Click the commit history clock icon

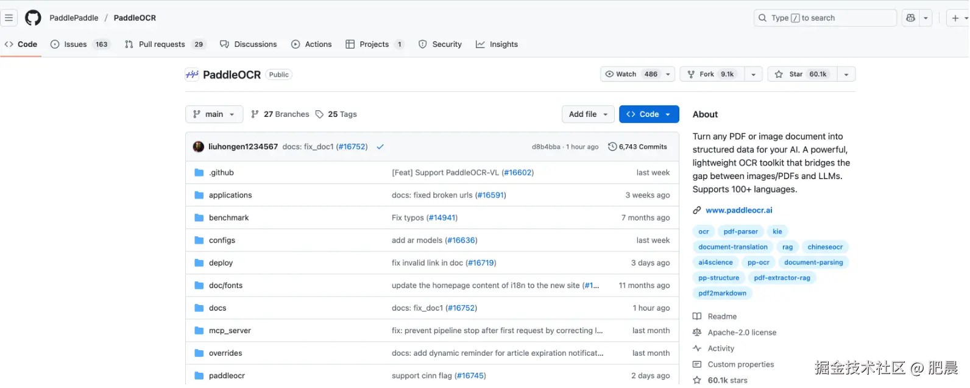coord(612,147)
